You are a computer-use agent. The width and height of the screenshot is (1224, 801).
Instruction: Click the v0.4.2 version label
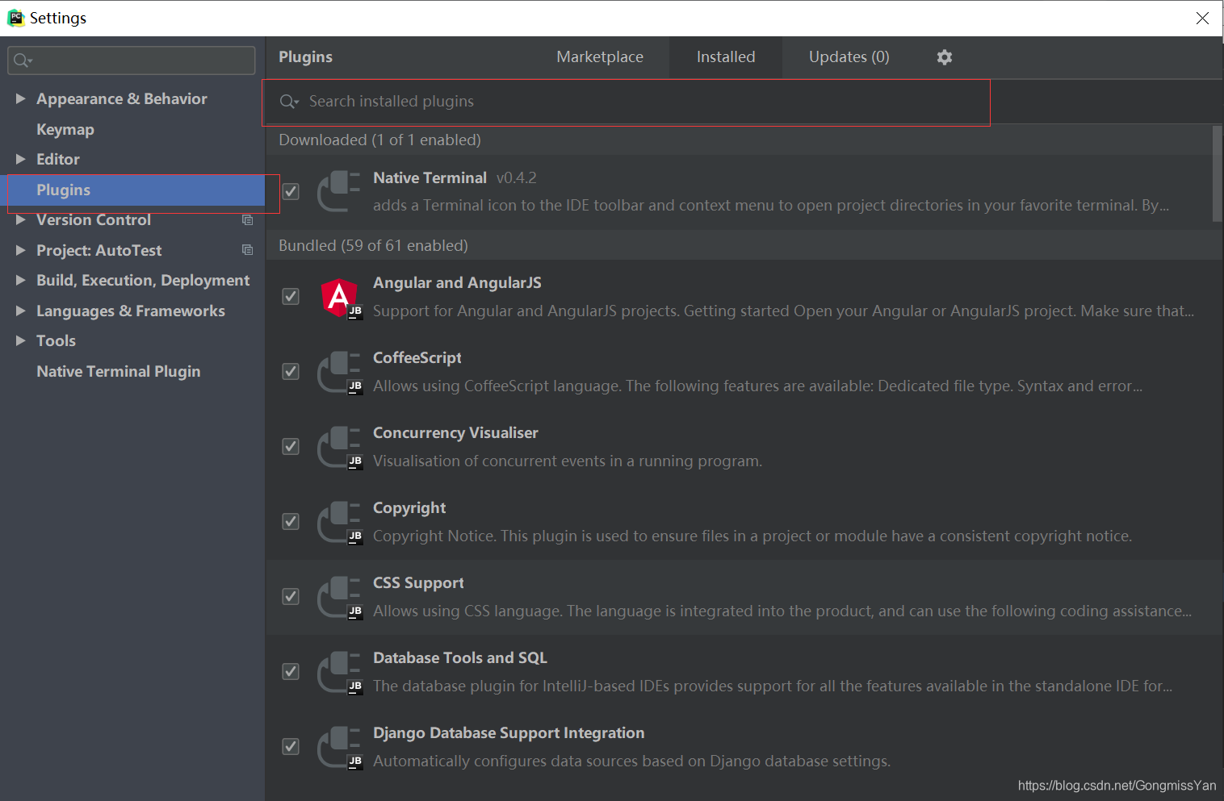(x=517, y=177)
